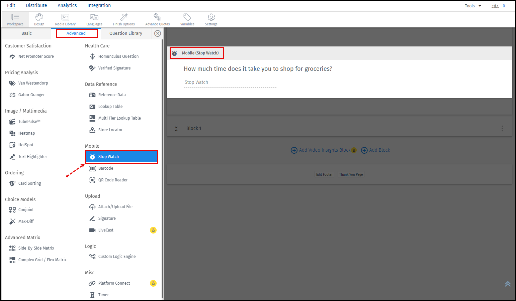Open the Thank You Page editor
The image size is (516, 301).
[x=351, y=174]
